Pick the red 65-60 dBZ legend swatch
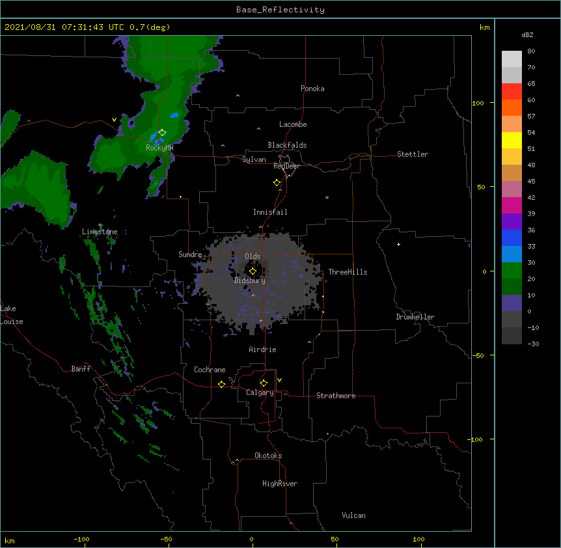 coord(512,91)
